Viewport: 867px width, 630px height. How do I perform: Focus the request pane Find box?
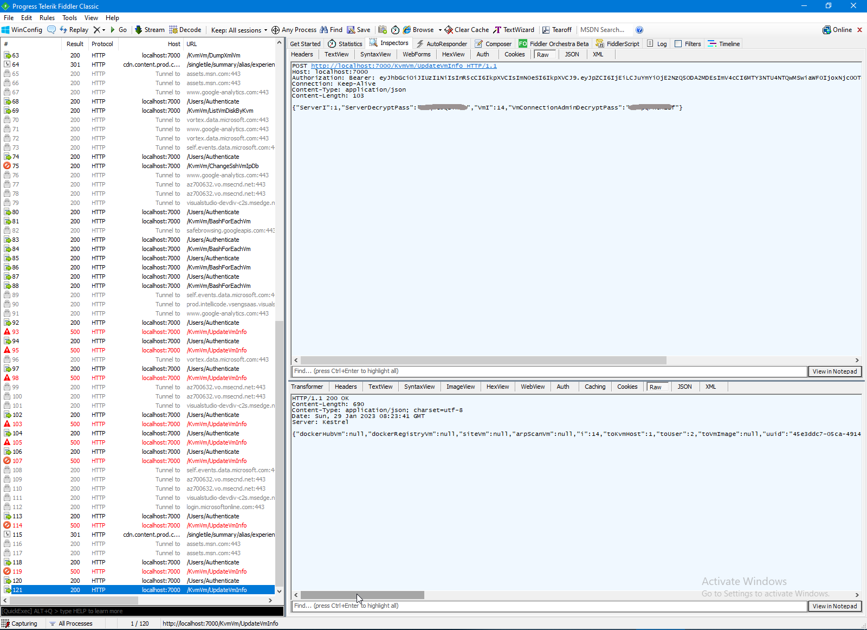549,371
